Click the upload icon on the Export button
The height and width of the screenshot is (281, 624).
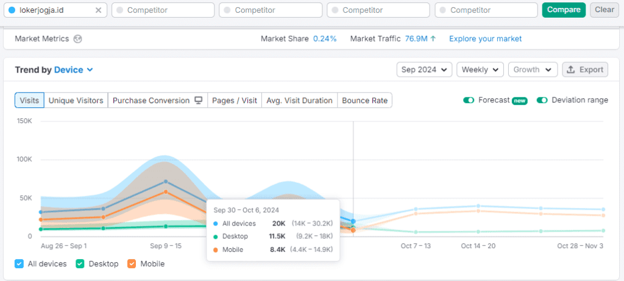click(571, 69)
